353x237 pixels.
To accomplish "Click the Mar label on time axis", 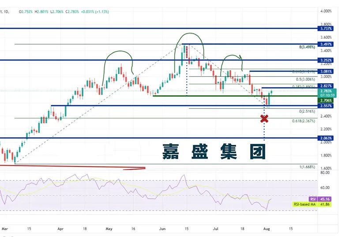I will tap(5, 229).
